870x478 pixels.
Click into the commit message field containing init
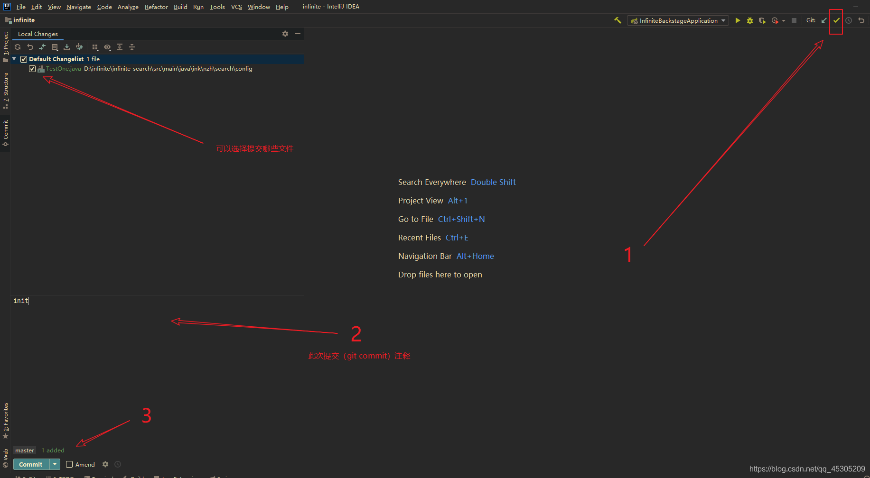(x=157, y=370)
